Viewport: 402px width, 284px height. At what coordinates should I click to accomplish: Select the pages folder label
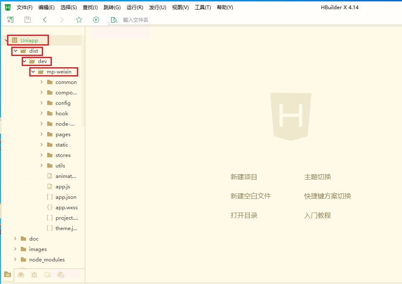pos(63,134)
